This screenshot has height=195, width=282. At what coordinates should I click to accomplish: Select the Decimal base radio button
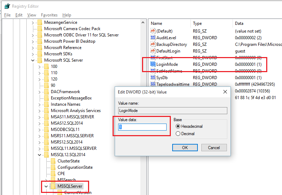tap(178, 134)
